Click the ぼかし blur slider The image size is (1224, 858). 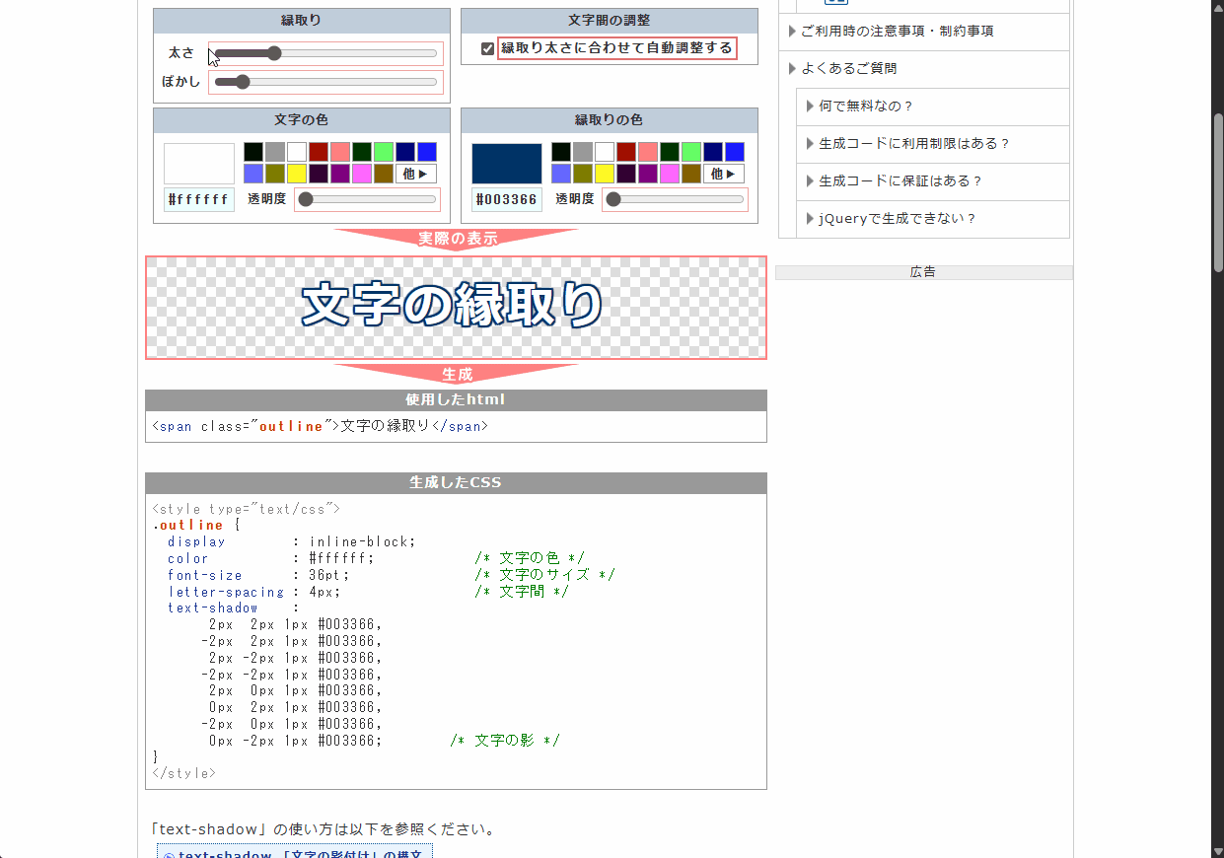(x=325, y=82)
